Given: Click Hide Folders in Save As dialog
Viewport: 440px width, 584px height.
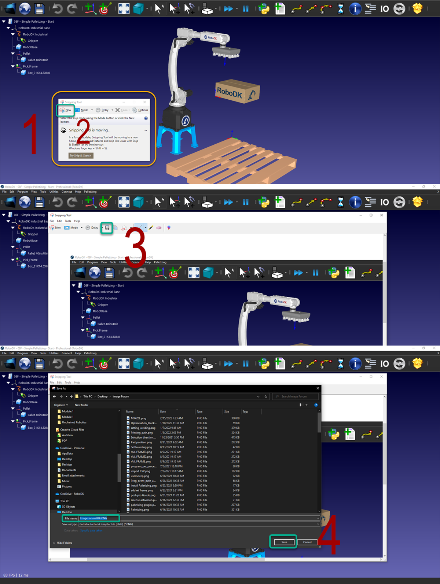Looking at the screenshot, I should (62, 543).
